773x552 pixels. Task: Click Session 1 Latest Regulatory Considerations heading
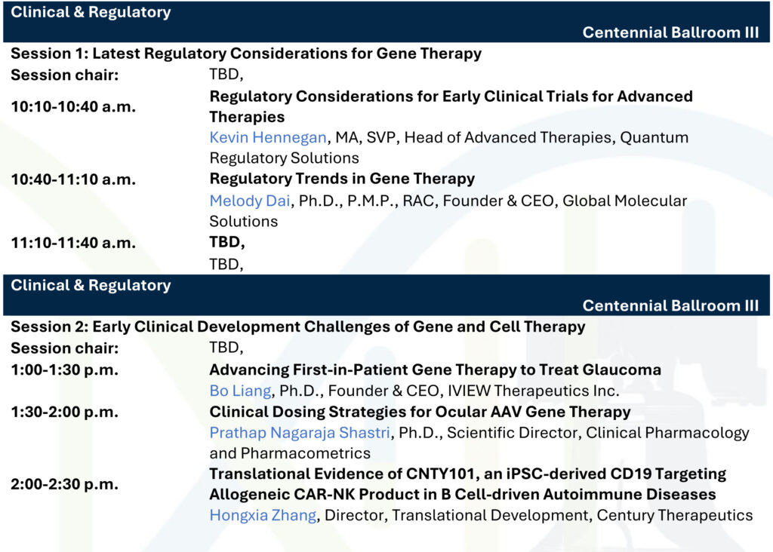pos(246,54)
